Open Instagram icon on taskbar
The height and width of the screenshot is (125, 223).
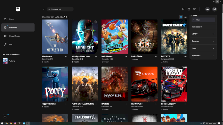15,123
